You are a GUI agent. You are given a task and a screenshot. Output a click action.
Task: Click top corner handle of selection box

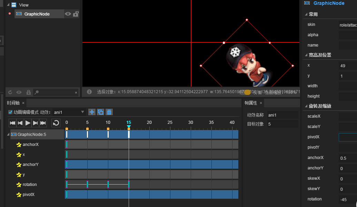[247, 20]
